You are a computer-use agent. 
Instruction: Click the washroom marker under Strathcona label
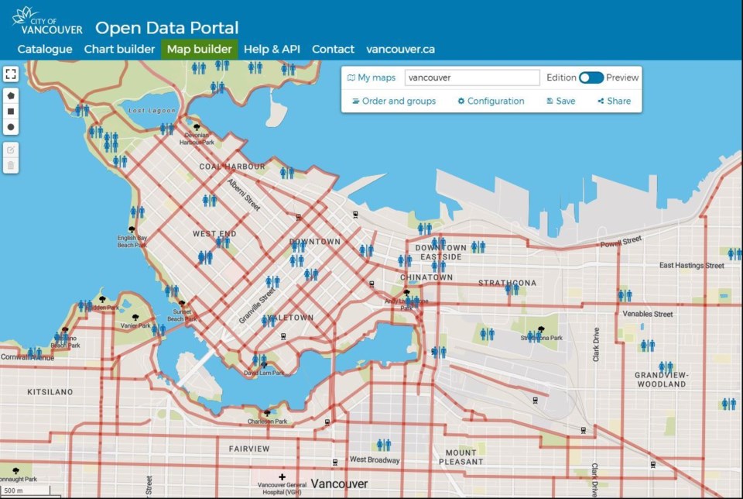(x=512, y=289)
